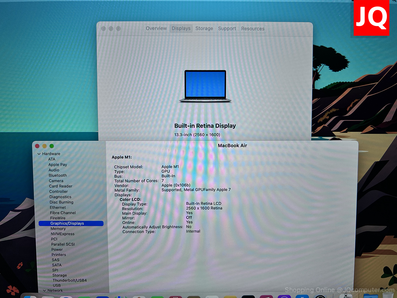Click 'Built-In Retina LCD' display type
This screenshot has height=298, width=397.
tap(204, 204)
